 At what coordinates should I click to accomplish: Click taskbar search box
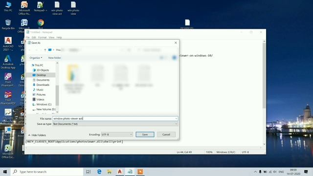47,172
